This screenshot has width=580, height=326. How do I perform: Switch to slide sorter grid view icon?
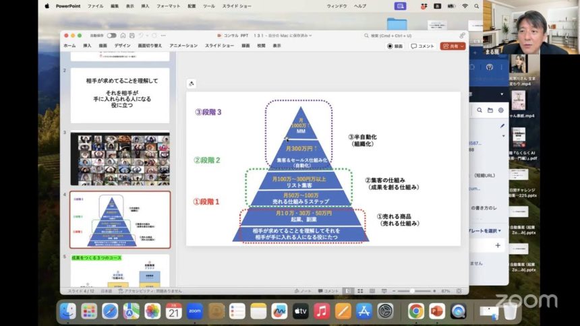tap(360, 291)
